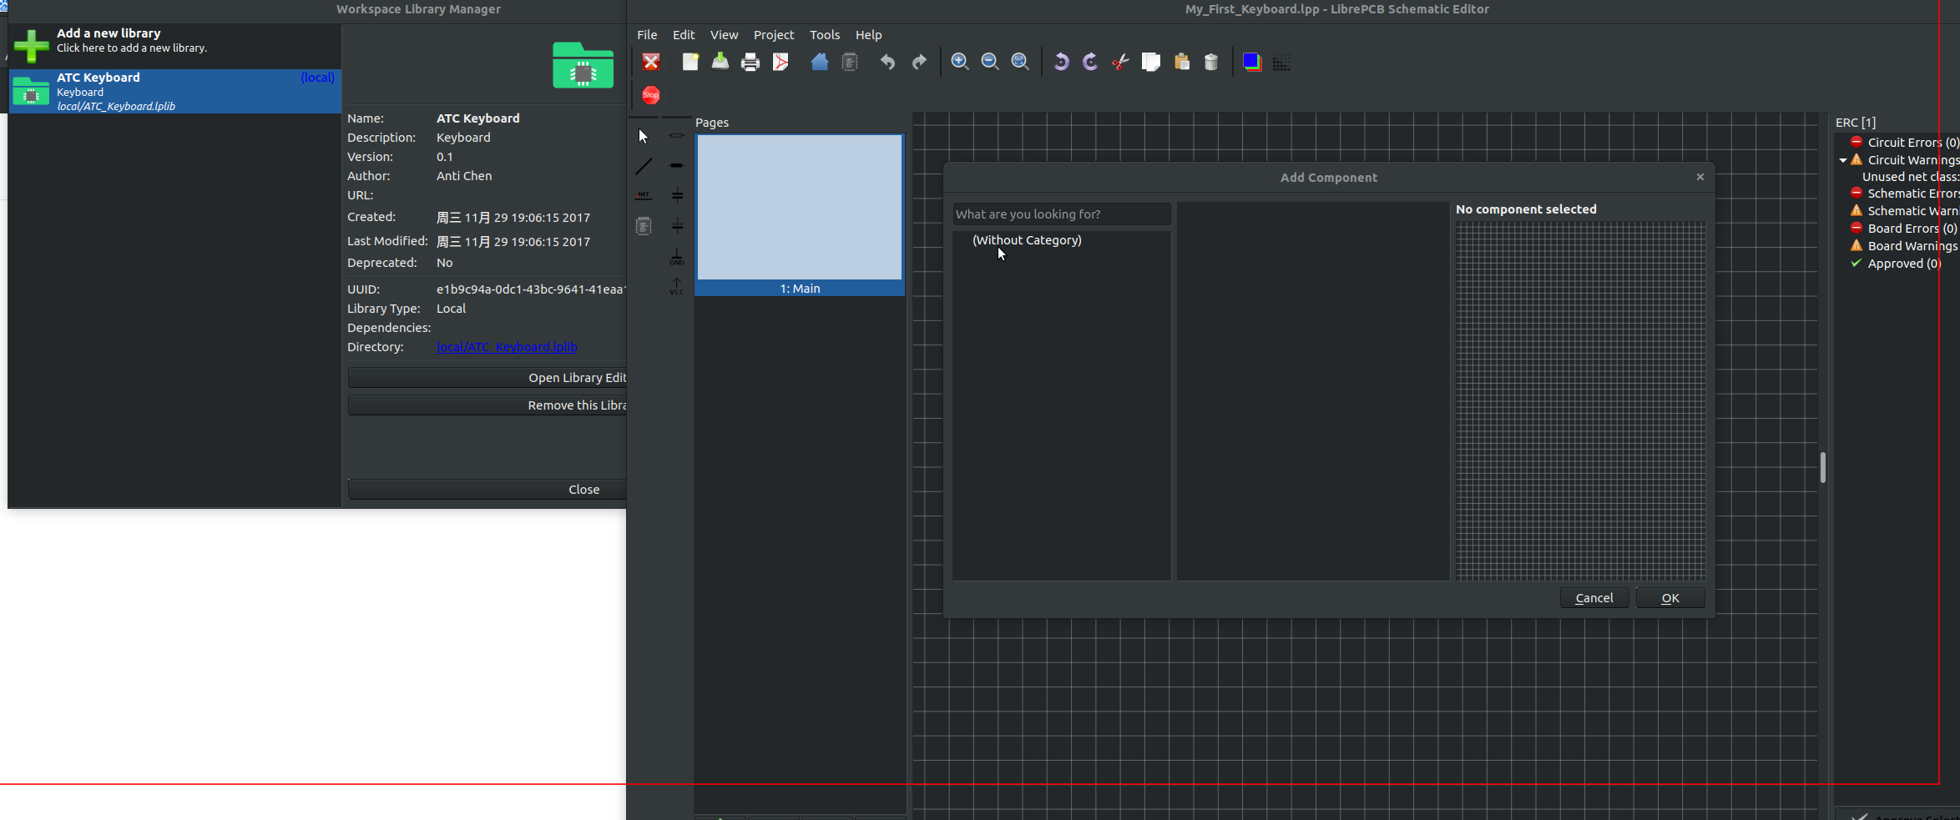
Task: Click Open Library Editor
Action: [x=487, y=377]
